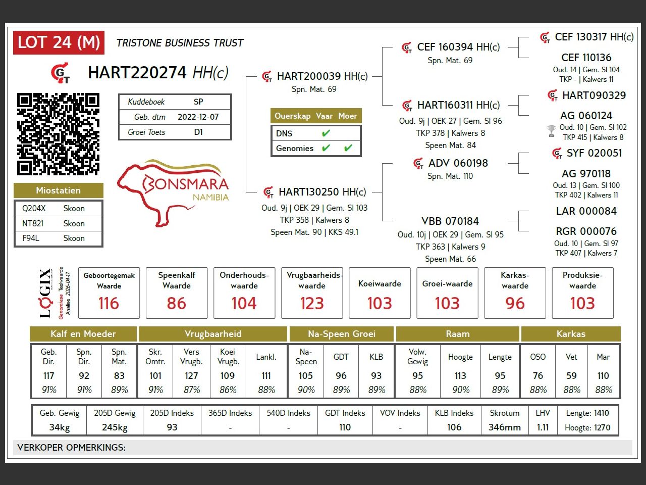Viewport: 646px width, 485px height.
Task: Click the OSO value 76
Action: click(x=538, y=376)
